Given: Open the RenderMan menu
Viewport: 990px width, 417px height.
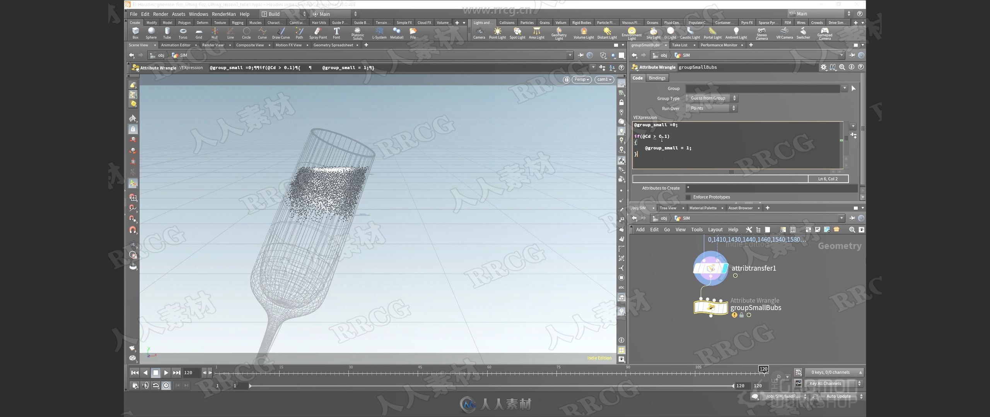Looking at the screenshot, I should (222, 13).
